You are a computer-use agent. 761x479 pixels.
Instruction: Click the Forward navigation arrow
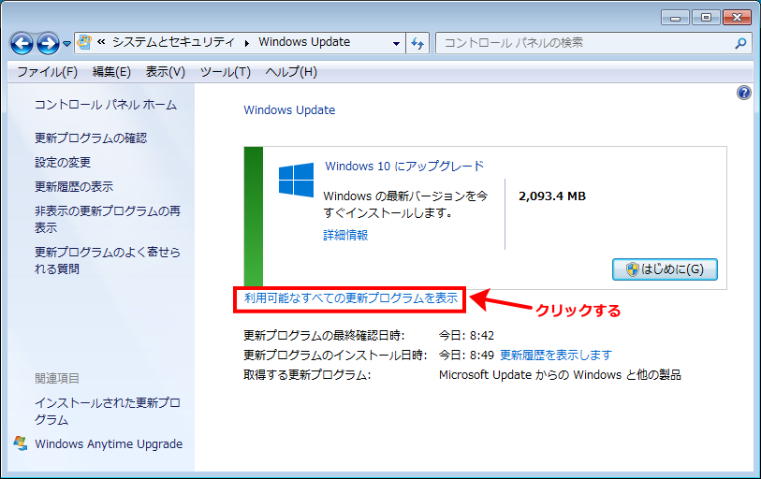(x=48, y=44)
